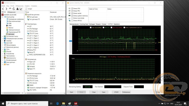Open Windows Start menu
This screenshot has width=189, height=106.
coord(3,103)
